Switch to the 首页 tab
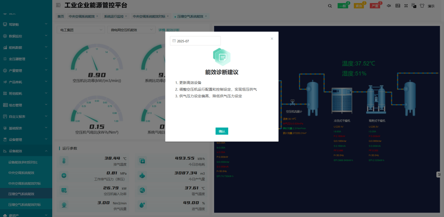The width and height of the screenshot is (444, 217). pos(61,16)
